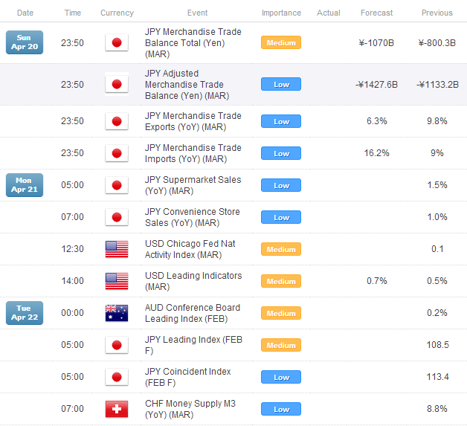Click previous value ¥-800.3B
This screenshot has height=426, width=467.
[437, 43]
